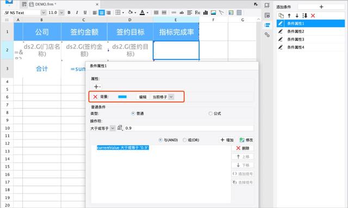This screenshot has height=208, width=348.
Task: Insert a formula with the Fx icon
Action: 197,13
